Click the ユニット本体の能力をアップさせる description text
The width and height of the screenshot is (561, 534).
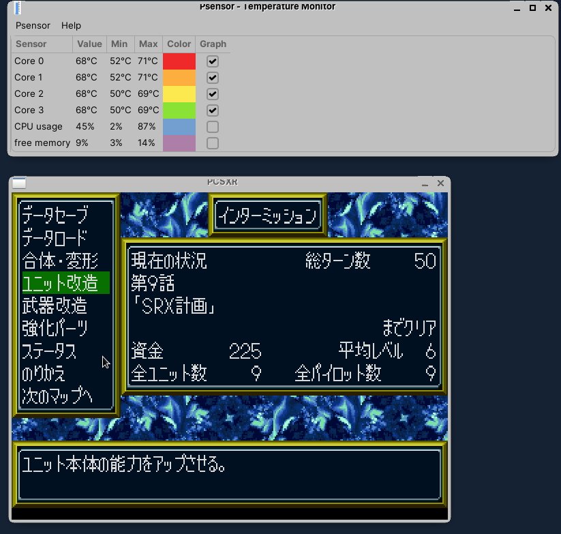pyautogui.click(x=124, y=464)
